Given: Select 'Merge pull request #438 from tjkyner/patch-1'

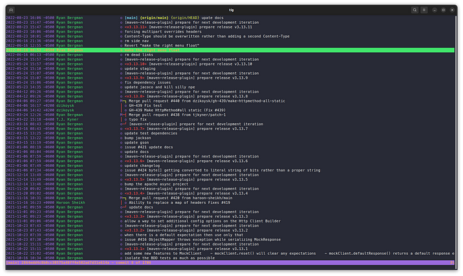Looking at the screenshot, I should [x=177, y=115].
